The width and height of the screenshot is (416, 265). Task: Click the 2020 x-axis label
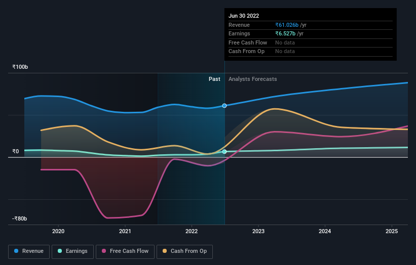(x=58, y=232)
